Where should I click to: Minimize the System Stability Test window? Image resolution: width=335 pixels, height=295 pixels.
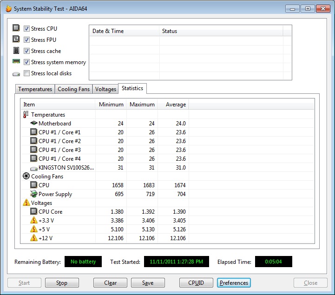click(x=292, y=9)
